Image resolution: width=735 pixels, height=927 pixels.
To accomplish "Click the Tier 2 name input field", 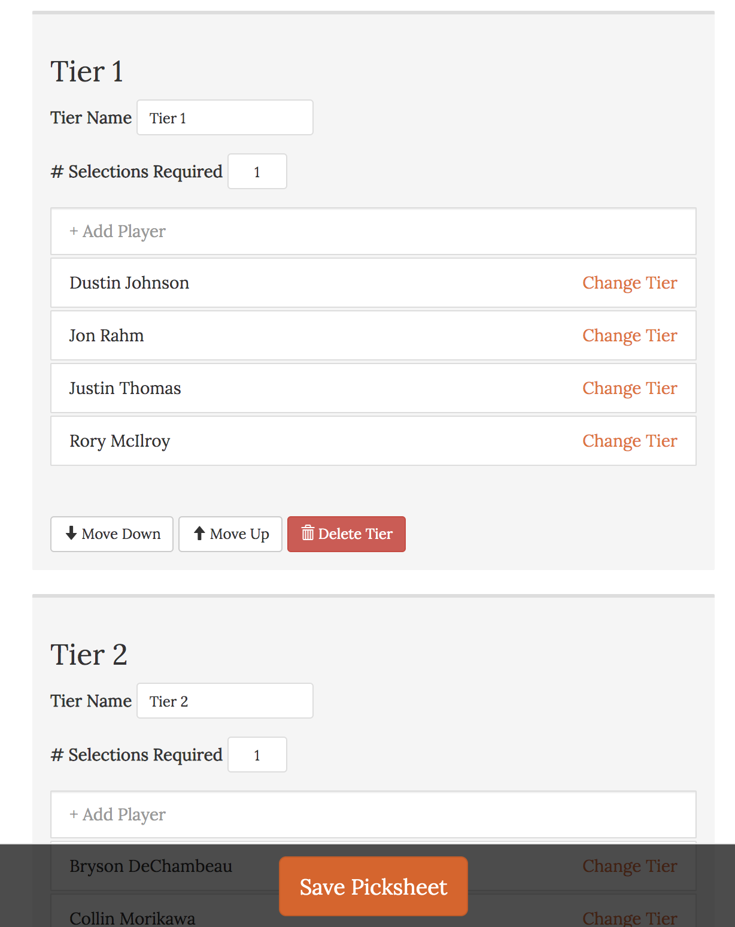I will pyautogui.click(x=224, y=701).
